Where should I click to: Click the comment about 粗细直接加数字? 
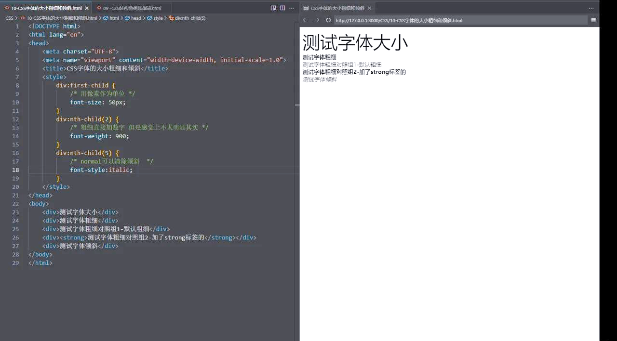click(x=139, y=128)
